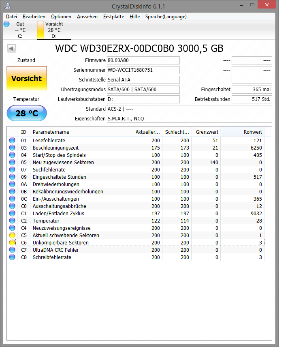This screenshot has height=347, width=307.
Task: Click Rohwert 9032 in Laden/Entladen row
Action: pyautogui.click(x=256, y=213)
